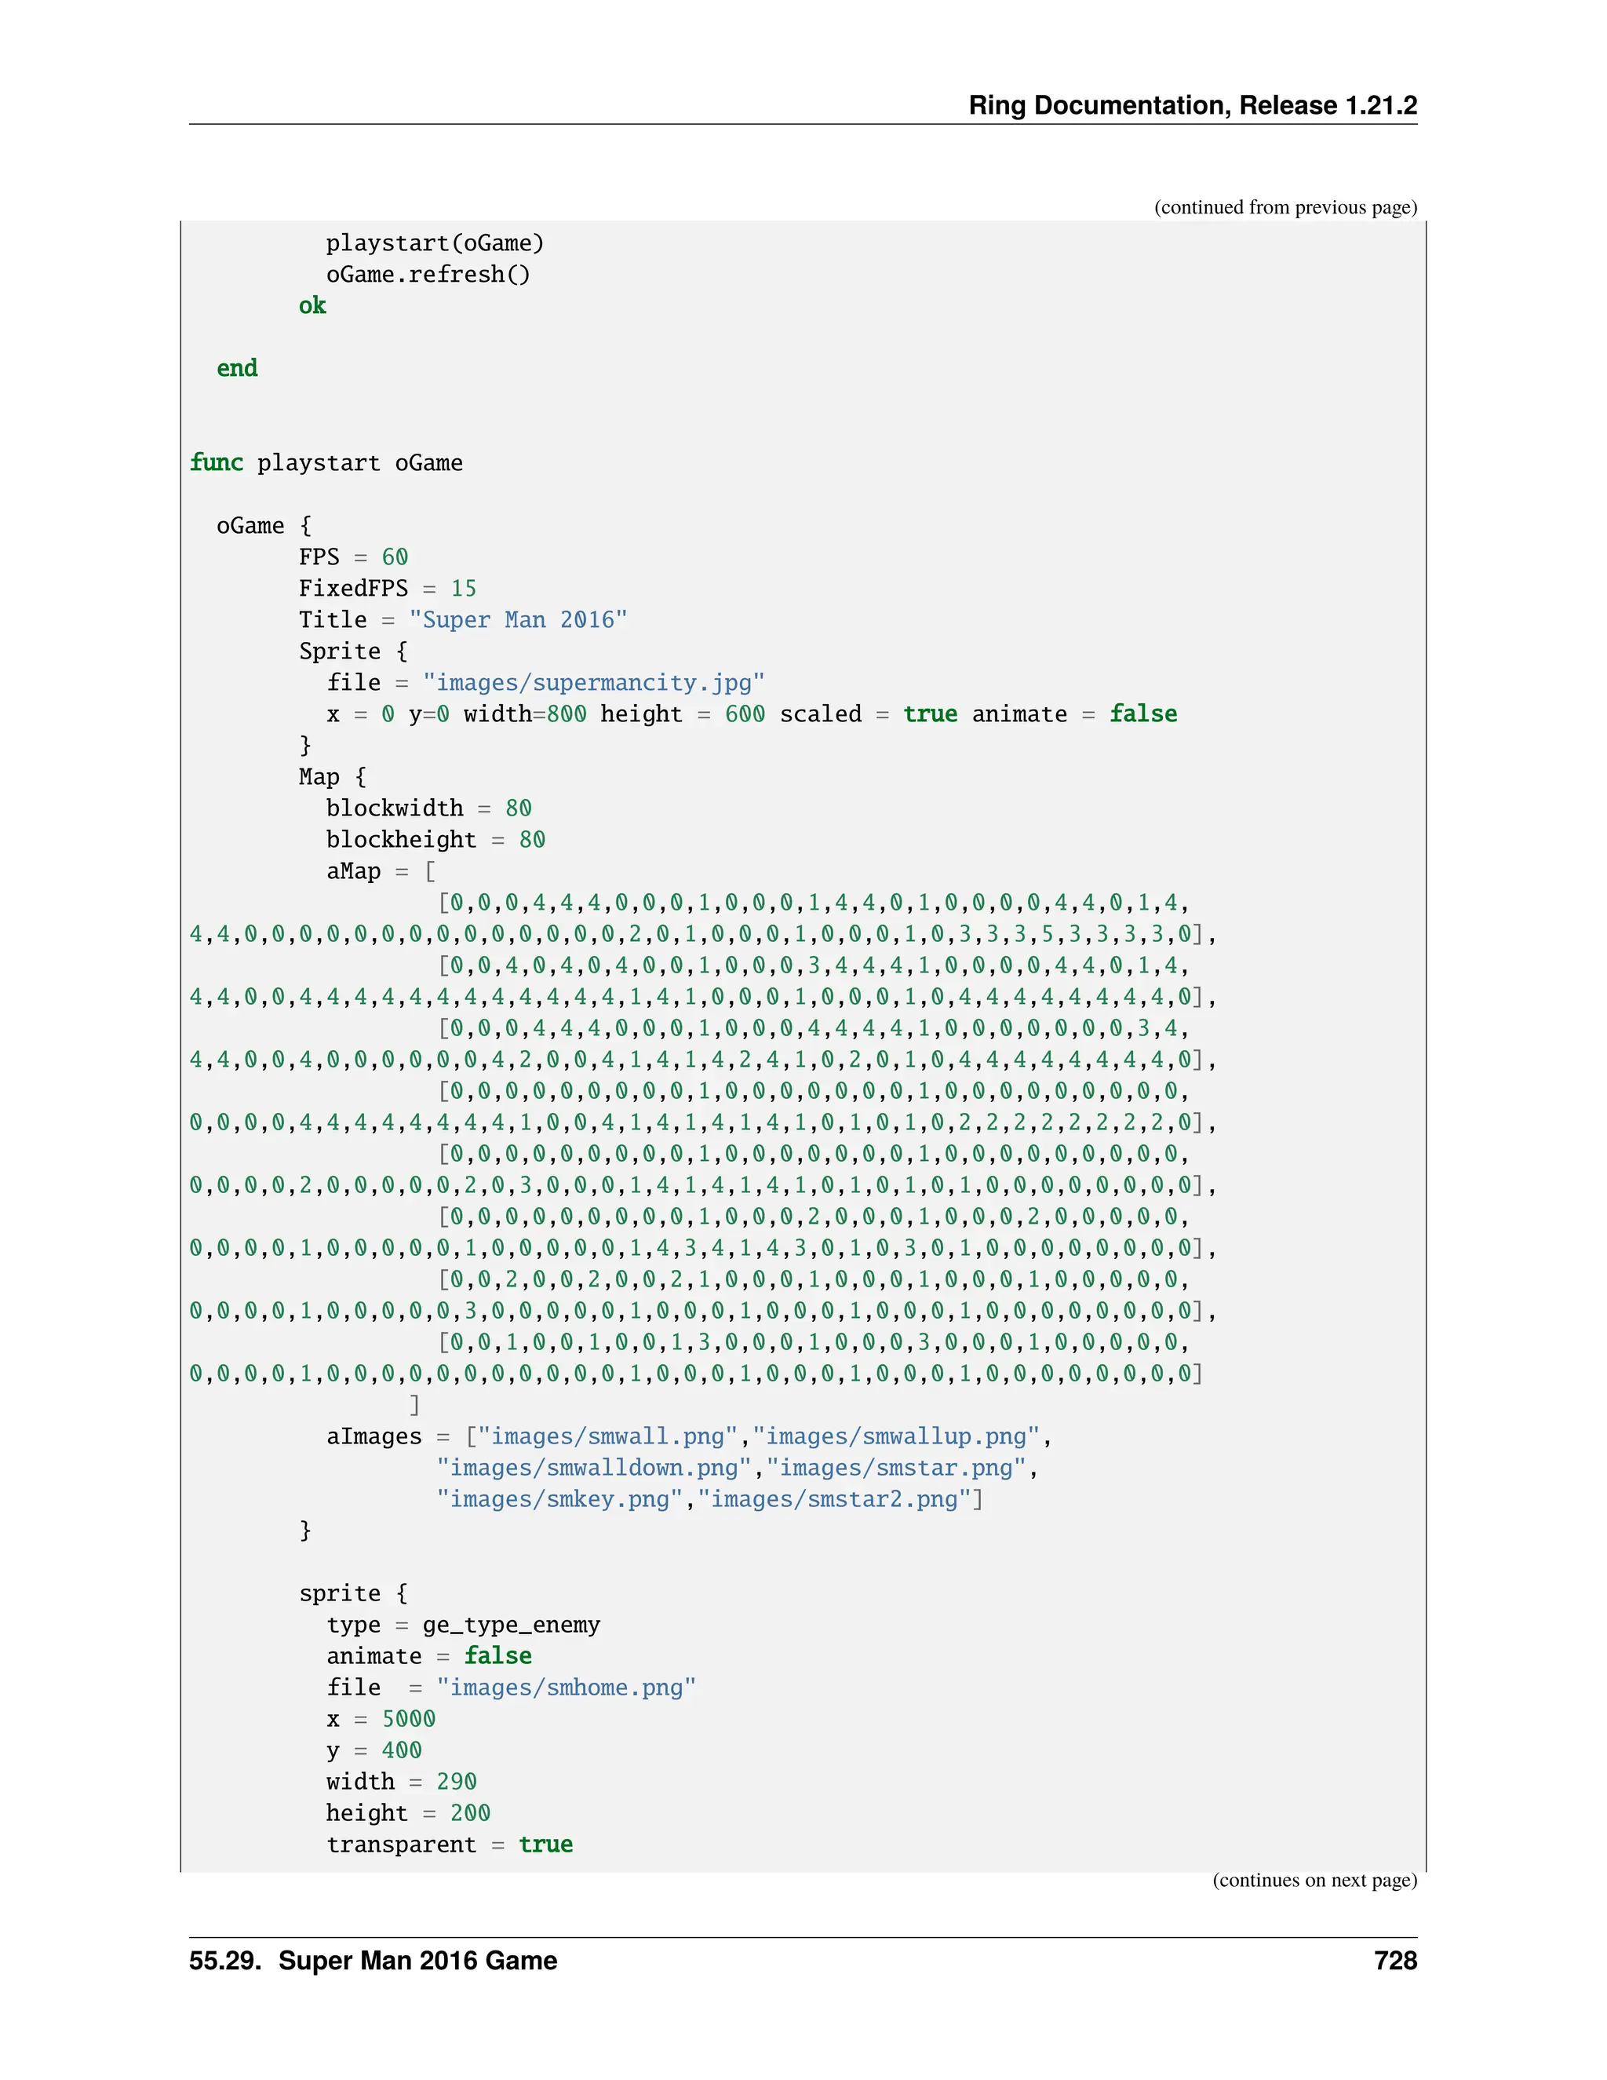The image size is (1607, 2080).
Task: Click the "55.29. Super Man 2016 Game" footer
Action: point(374,1961)
